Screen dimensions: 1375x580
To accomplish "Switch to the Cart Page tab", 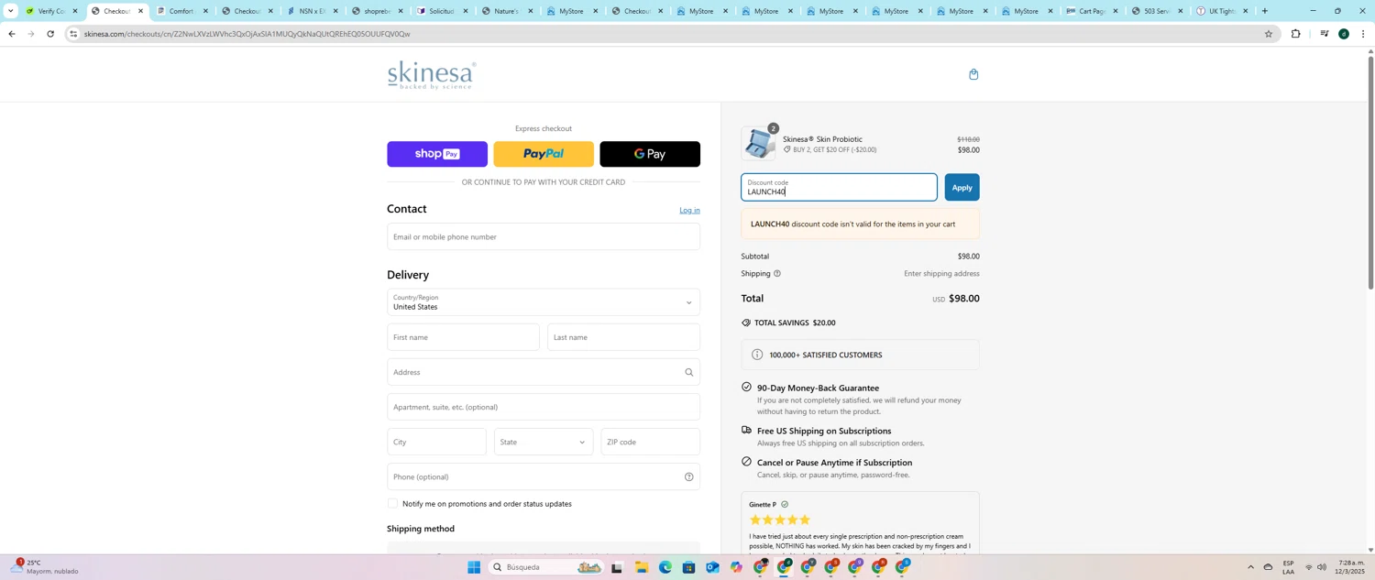I will pyautogui.click(x=1093, y=11).
